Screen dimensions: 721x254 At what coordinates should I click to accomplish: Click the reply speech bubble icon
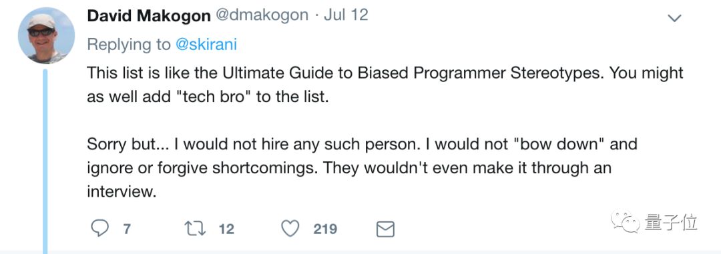pos(99,228)
